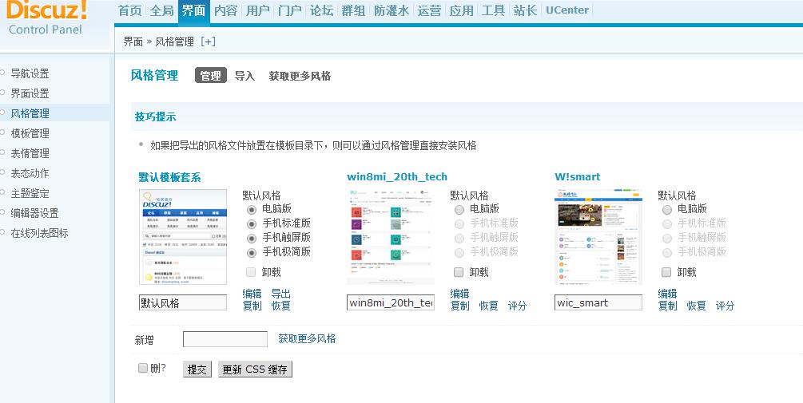Select the 界面 top menu tab
This screenshot has height=403, width=803.
(x=193, y=10)
